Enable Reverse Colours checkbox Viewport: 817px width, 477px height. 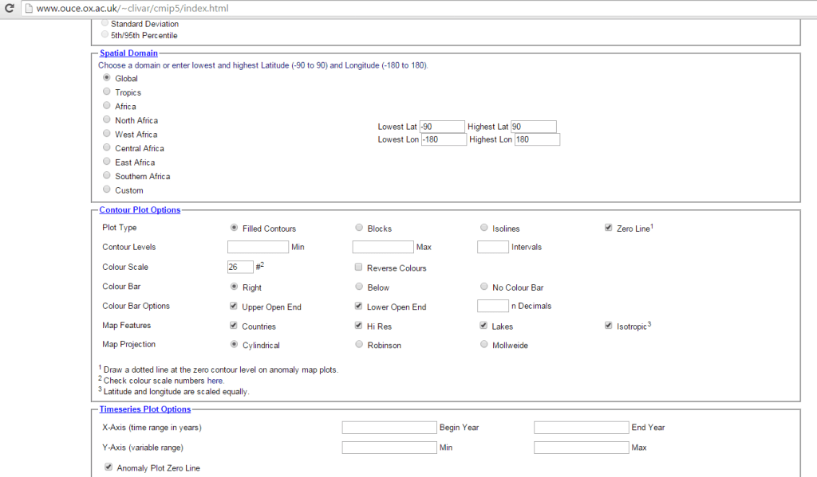359,268
